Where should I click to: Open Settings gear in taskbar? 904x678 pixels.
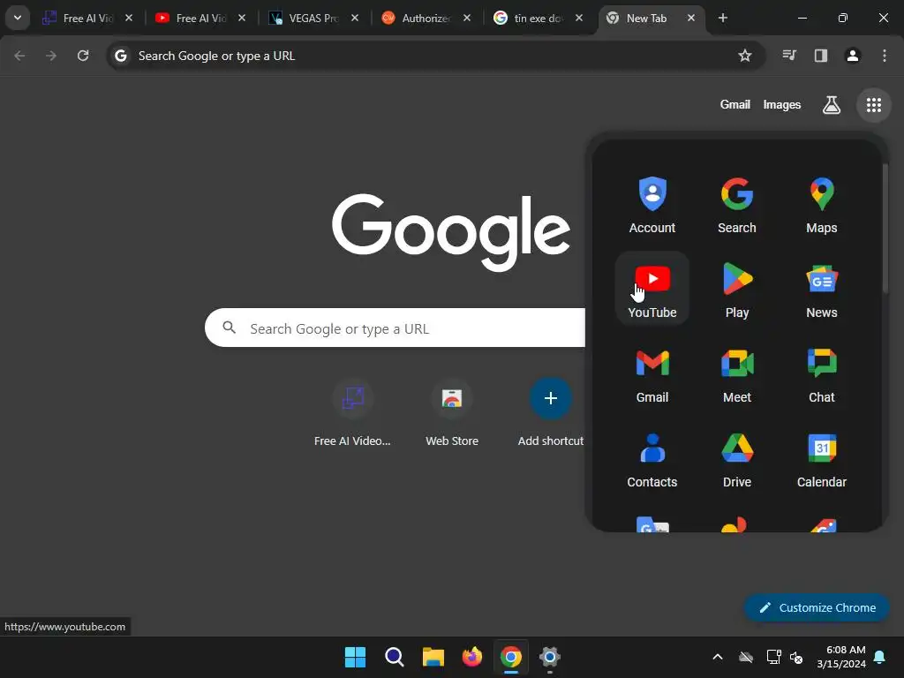[550, 657]
